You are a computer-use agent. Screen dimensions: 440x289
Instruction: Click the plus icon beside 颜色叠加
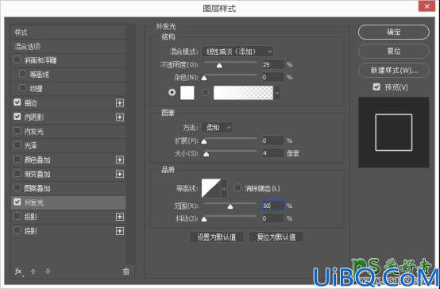click(x=120, y=160)
